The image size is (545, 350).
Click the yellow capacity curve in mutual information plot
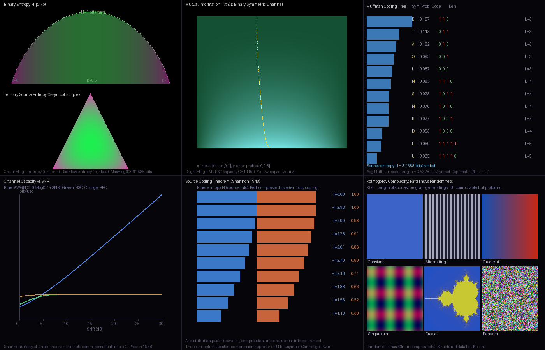[260, 97]
